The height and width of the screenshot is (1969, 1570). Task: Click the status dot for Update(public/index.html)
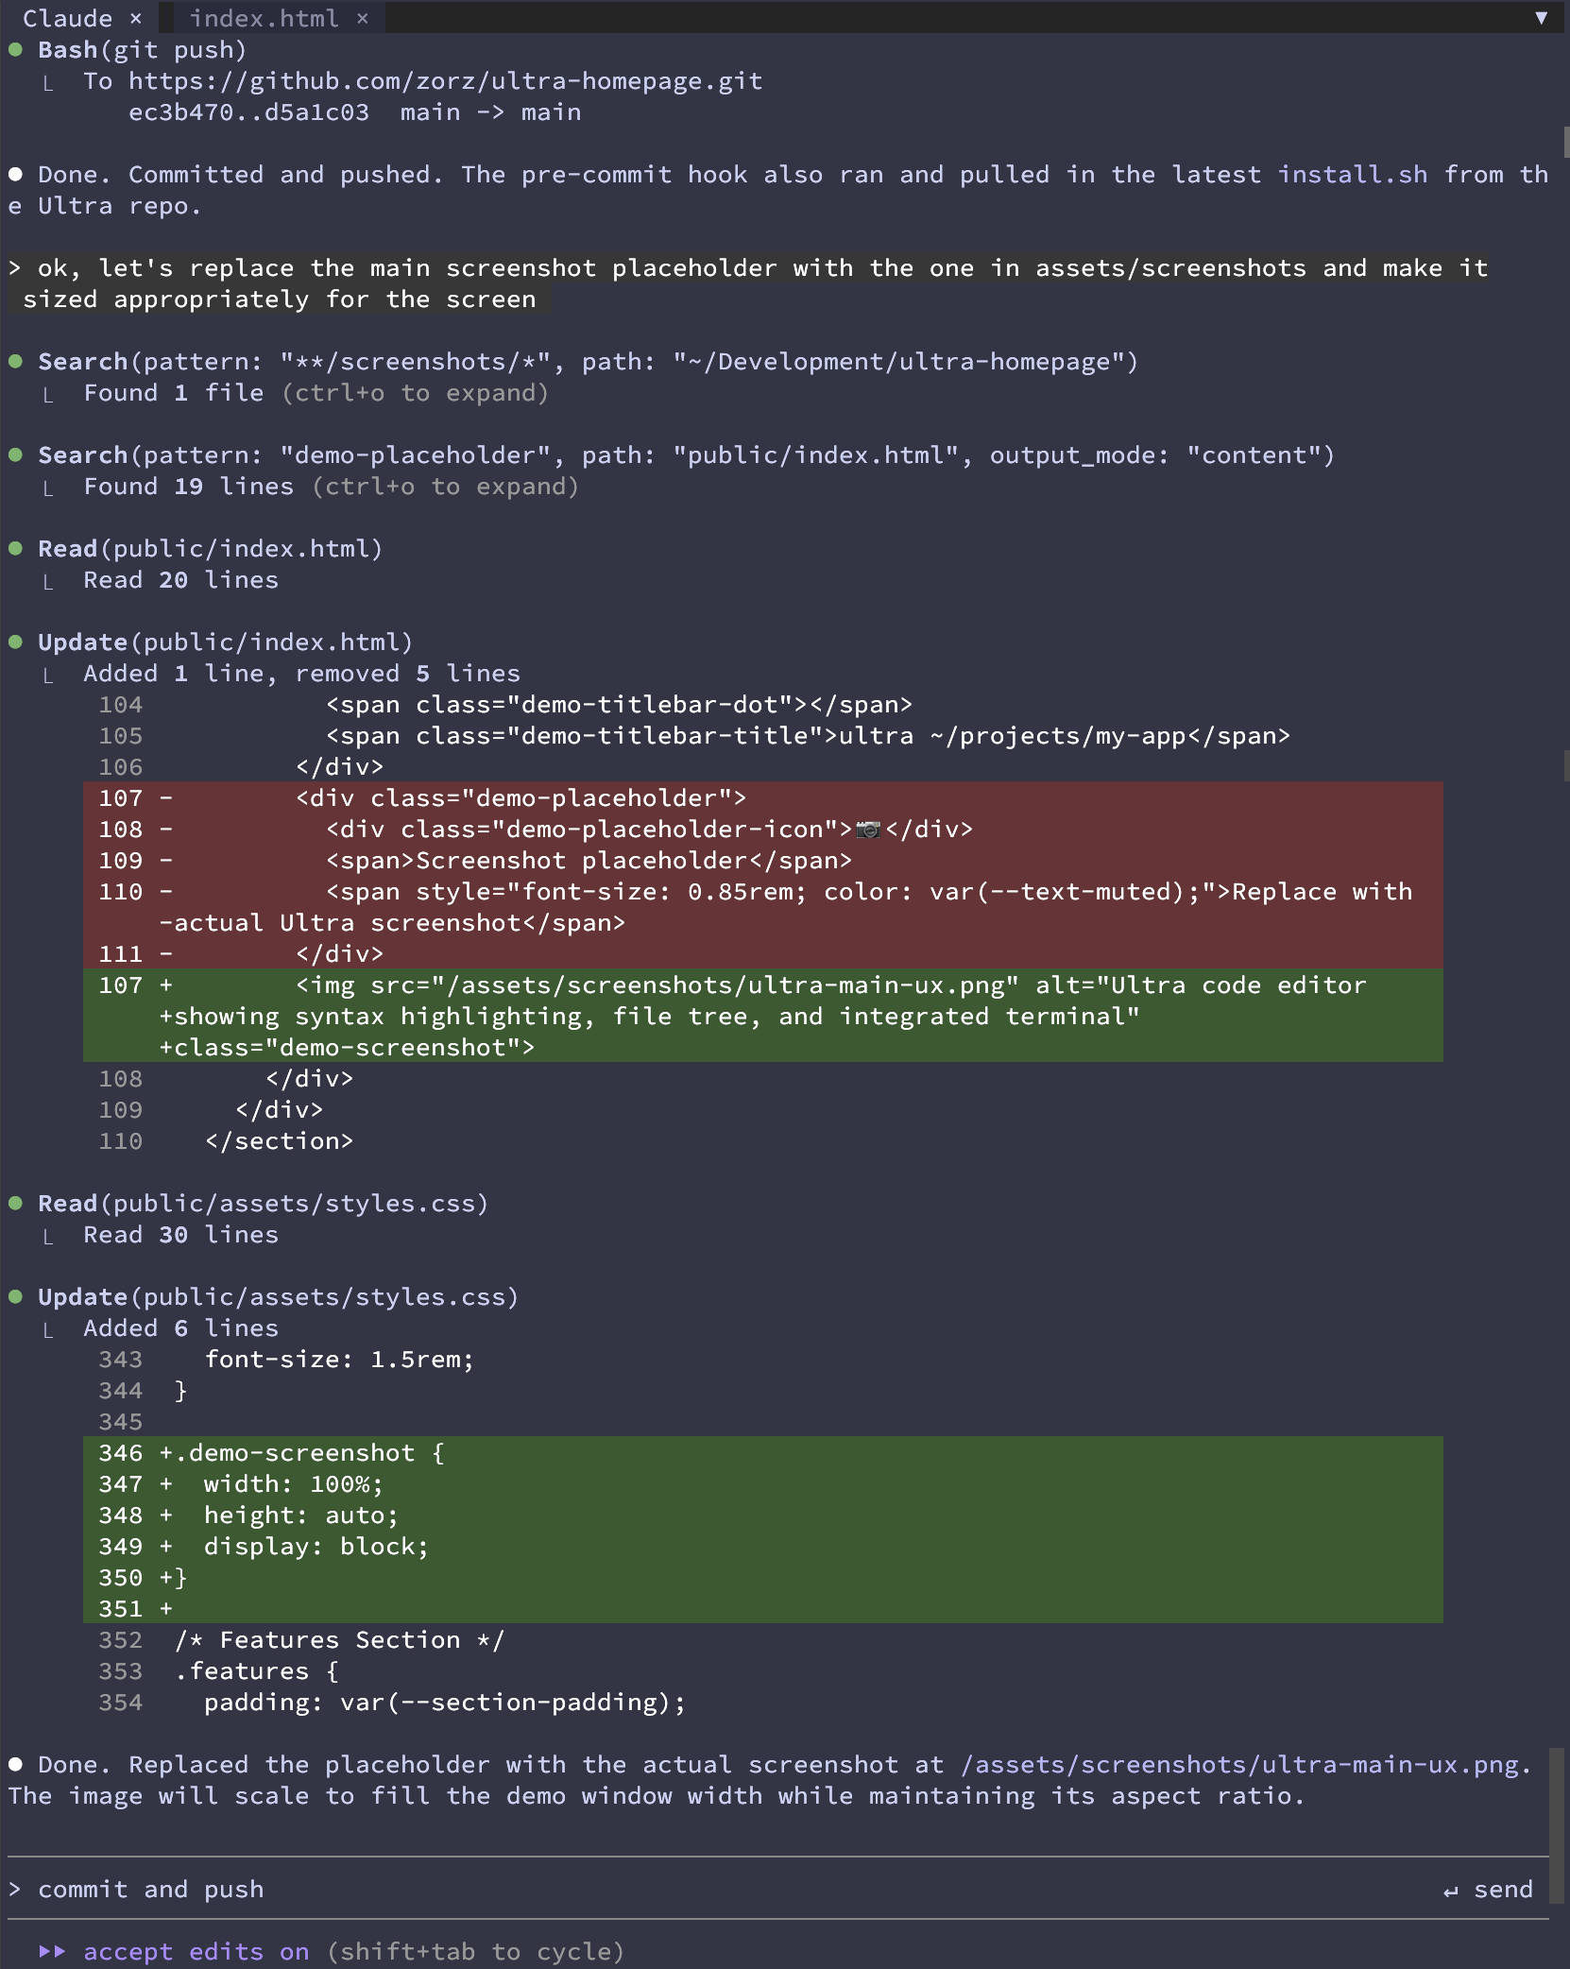tap(16, 642)
